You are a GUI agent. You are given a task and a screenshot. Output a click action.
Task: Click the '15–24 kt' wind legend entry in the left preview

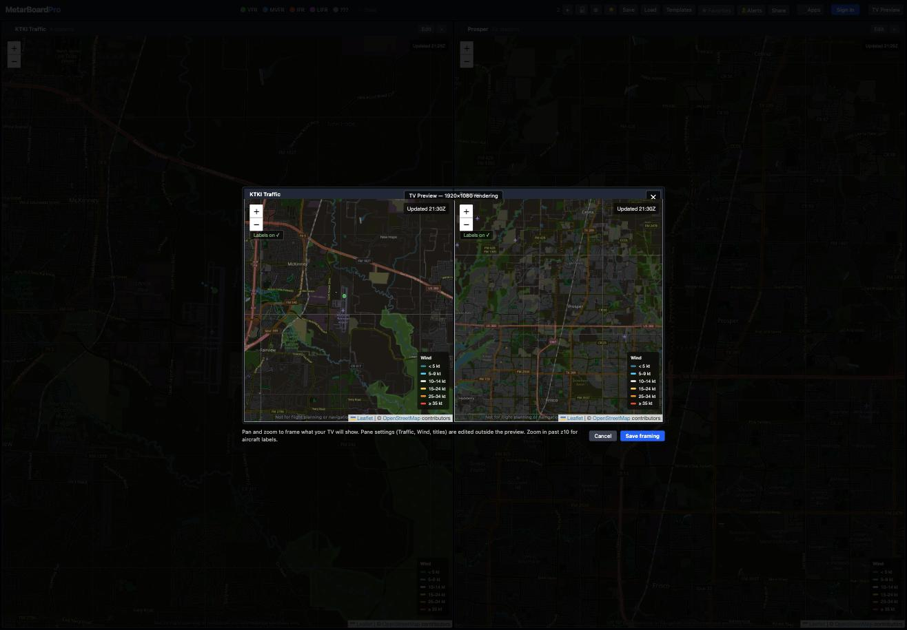click(x=434, y=389)
